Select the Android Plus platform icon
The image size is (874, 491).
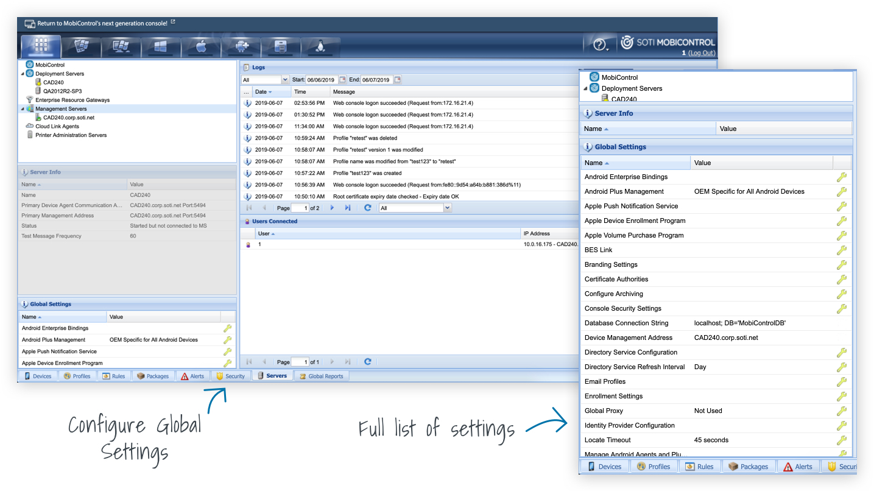(241, 47)
